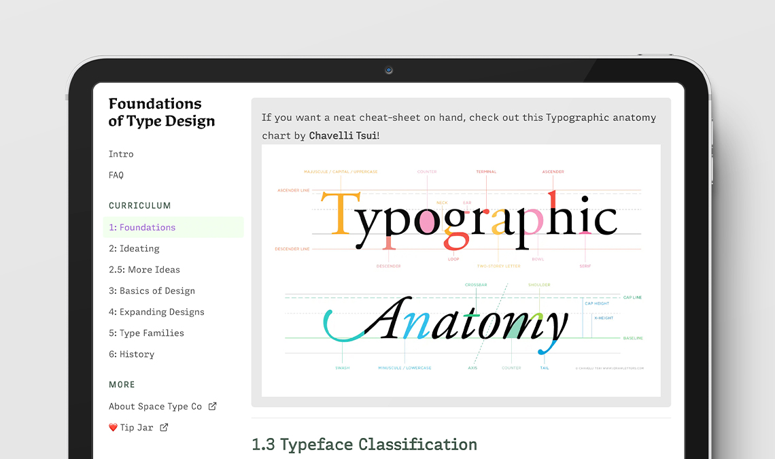Click the 1.3 Typeface Classification heading

[x=364, y=444]
